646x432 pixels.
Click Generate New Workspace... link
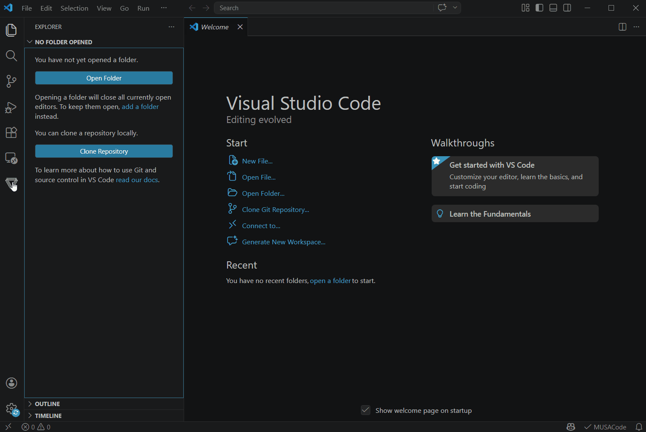click(283, 242)
